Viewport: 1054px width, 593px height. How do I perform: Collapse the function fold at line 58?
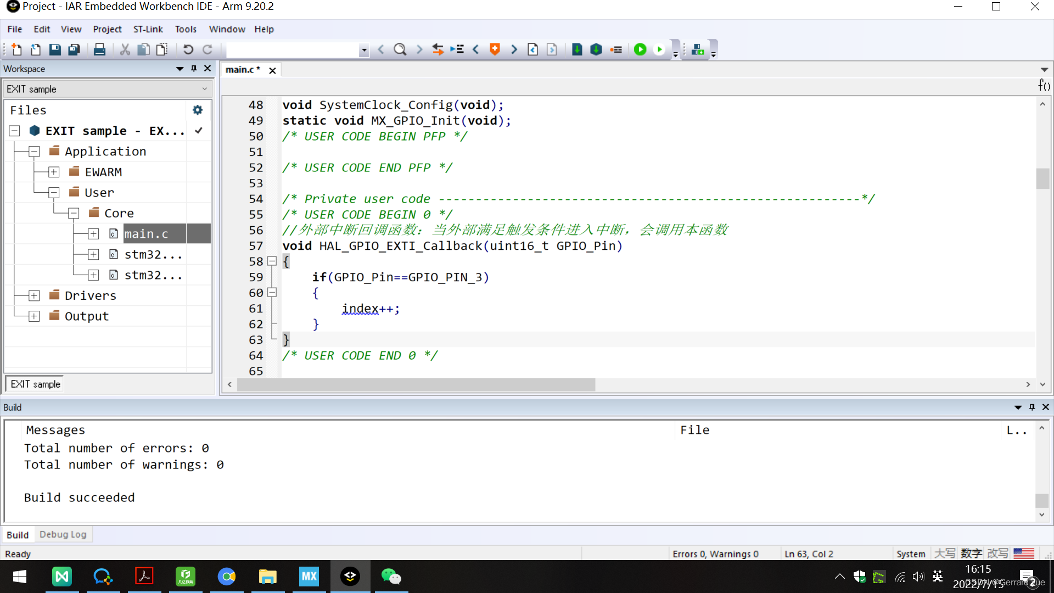[272, 261]
